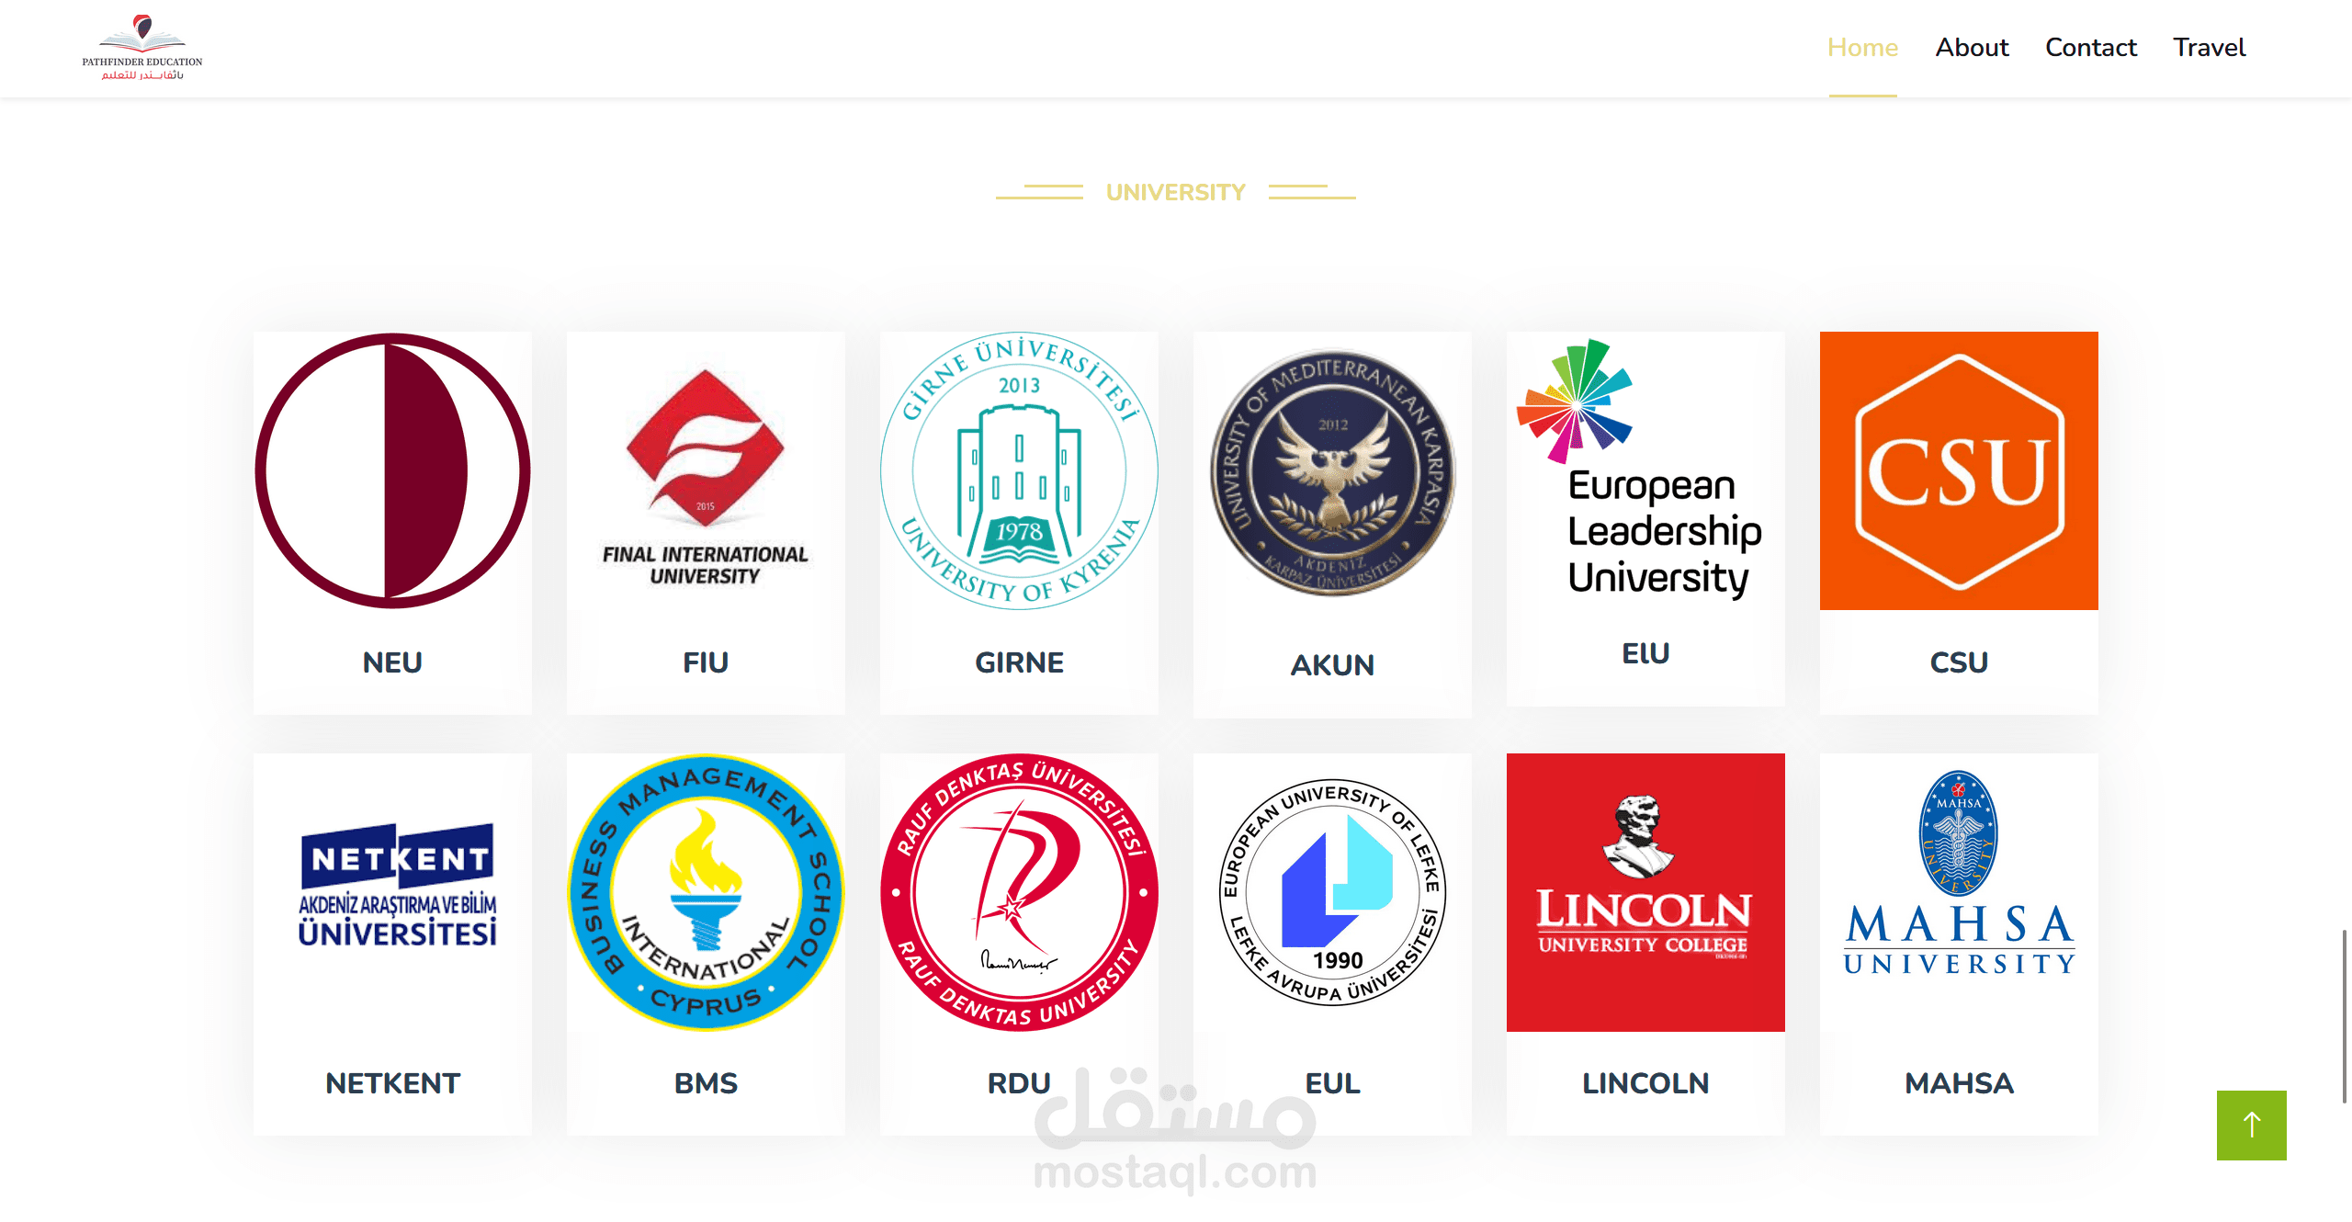Click the red Lincoln University College logo
This screenshot has height=1222, width=2352.
(1645, 892)
